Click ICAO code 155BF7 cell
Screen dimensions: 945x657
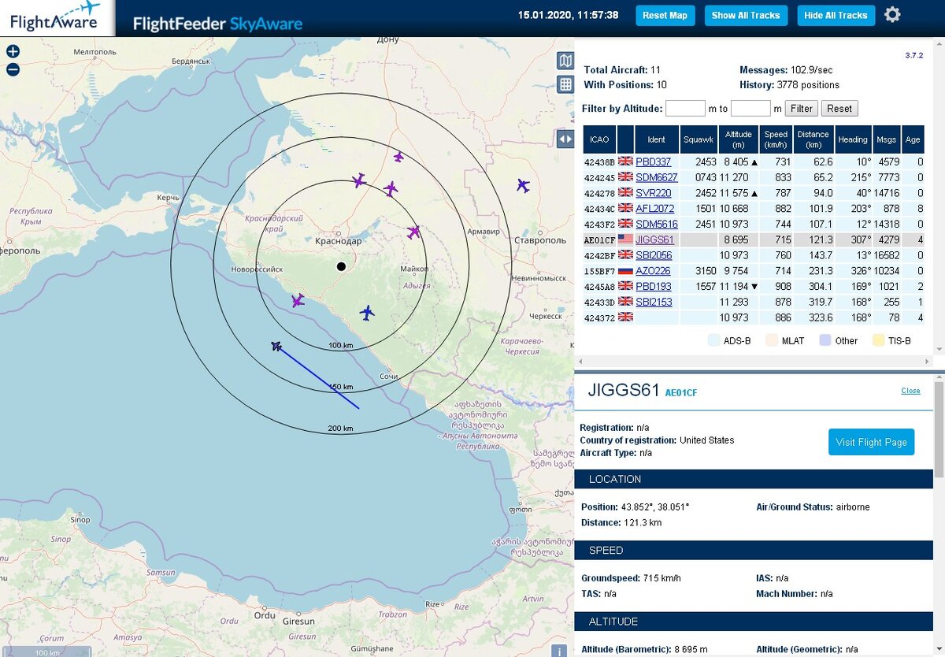pyautogui.click(x=599, y=271)
